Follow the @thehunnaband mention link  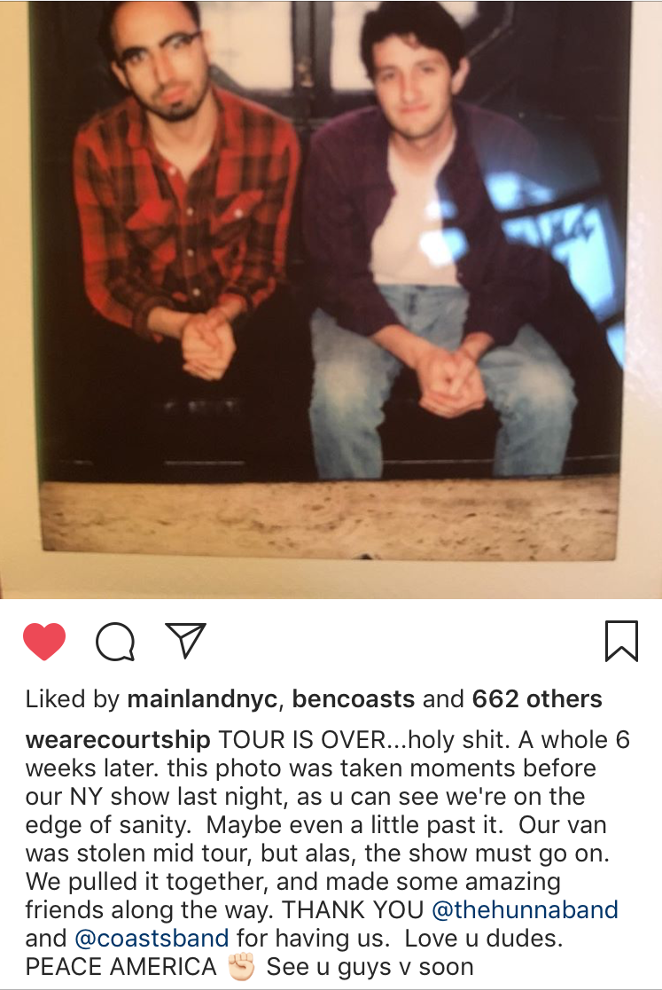[525, 910]
